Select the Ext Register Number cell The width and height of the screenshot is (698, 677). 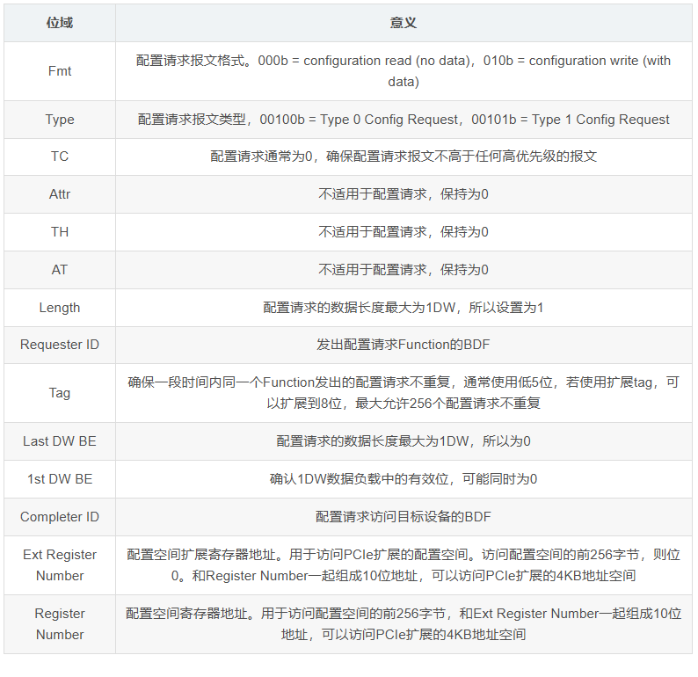60,565
